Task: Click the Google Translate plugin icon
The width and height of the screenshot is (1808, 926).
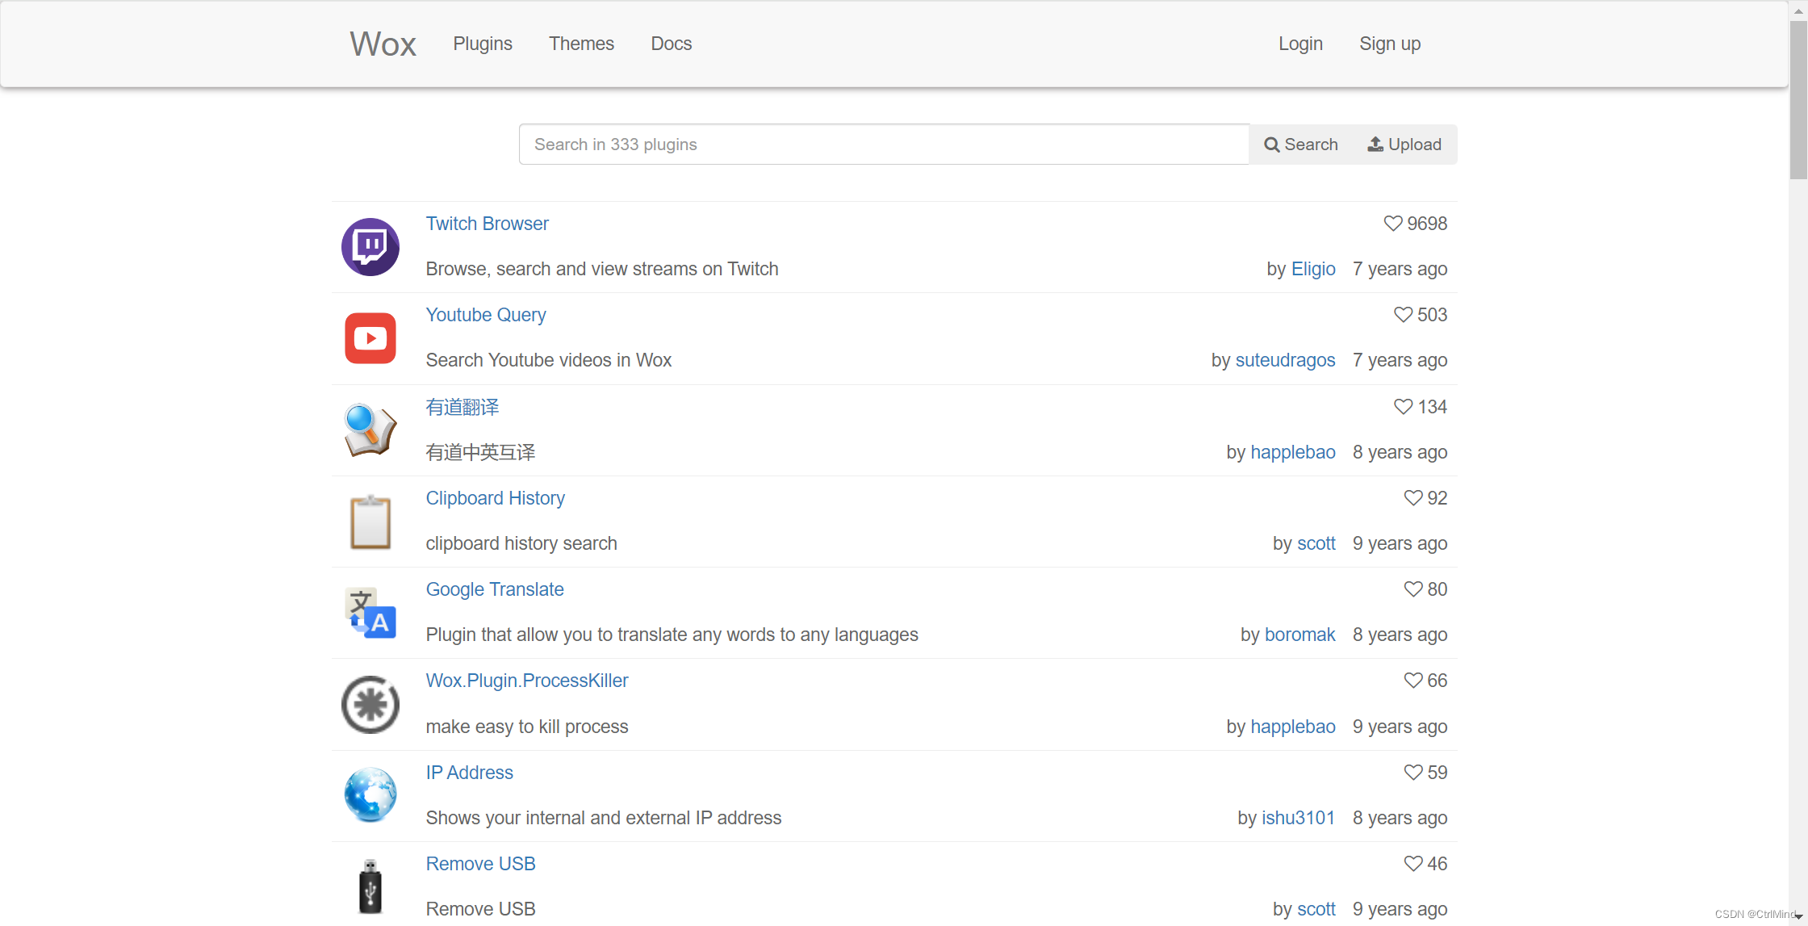Action: click(x=370, y=613)
